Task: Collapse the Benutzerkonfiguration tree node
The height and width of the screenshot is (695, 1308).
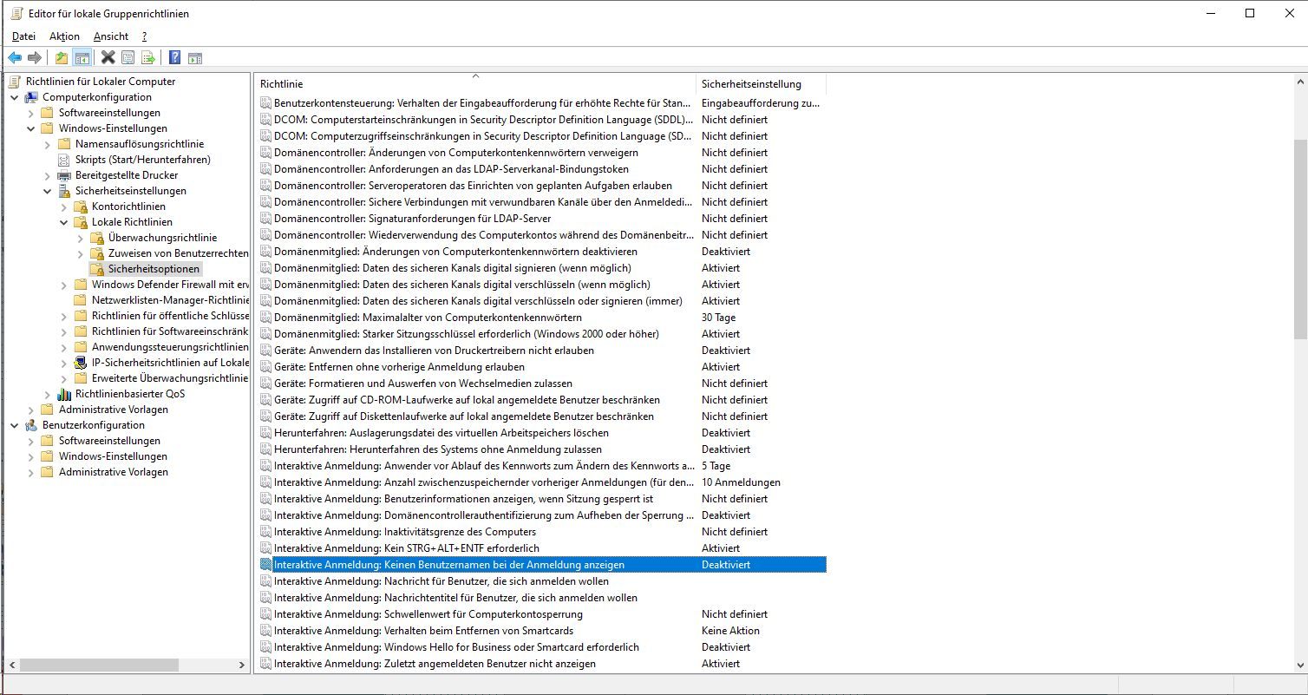Action: (x=15, y=425)
